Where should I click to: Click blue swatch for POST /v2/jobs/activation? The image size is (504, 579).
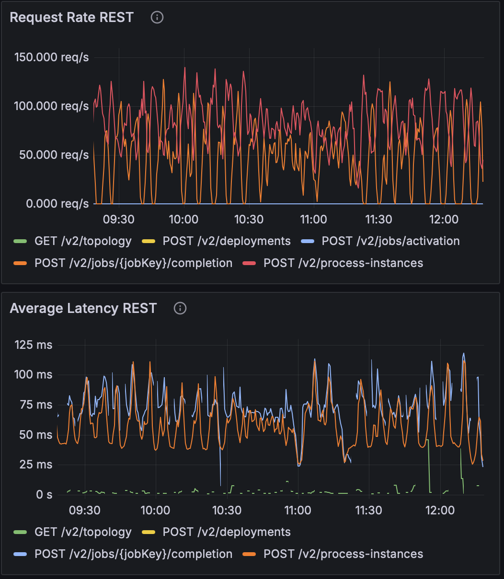tap(309, 242)
